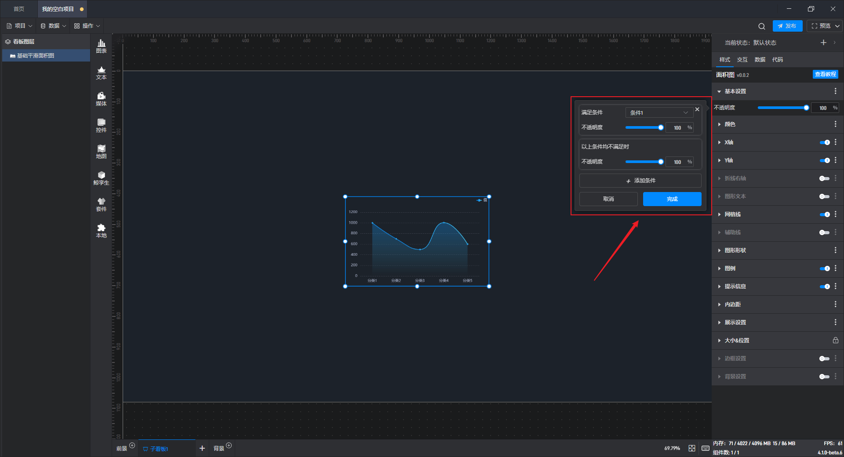Add a new sub-board tab
This screenshot has width=844, height=457.
click(202, 448)
